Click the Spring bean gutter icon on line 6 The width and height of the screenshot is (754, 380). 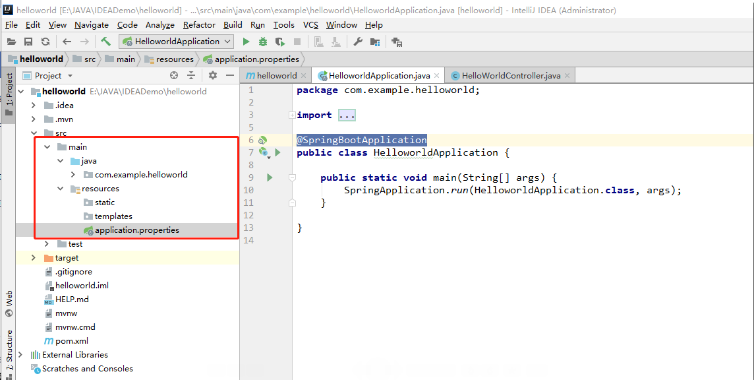point(262,140)
